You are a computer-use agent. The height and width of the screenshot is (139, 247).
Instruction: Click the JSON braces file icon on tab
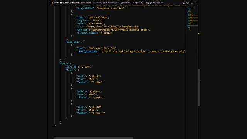click(52, 3)
